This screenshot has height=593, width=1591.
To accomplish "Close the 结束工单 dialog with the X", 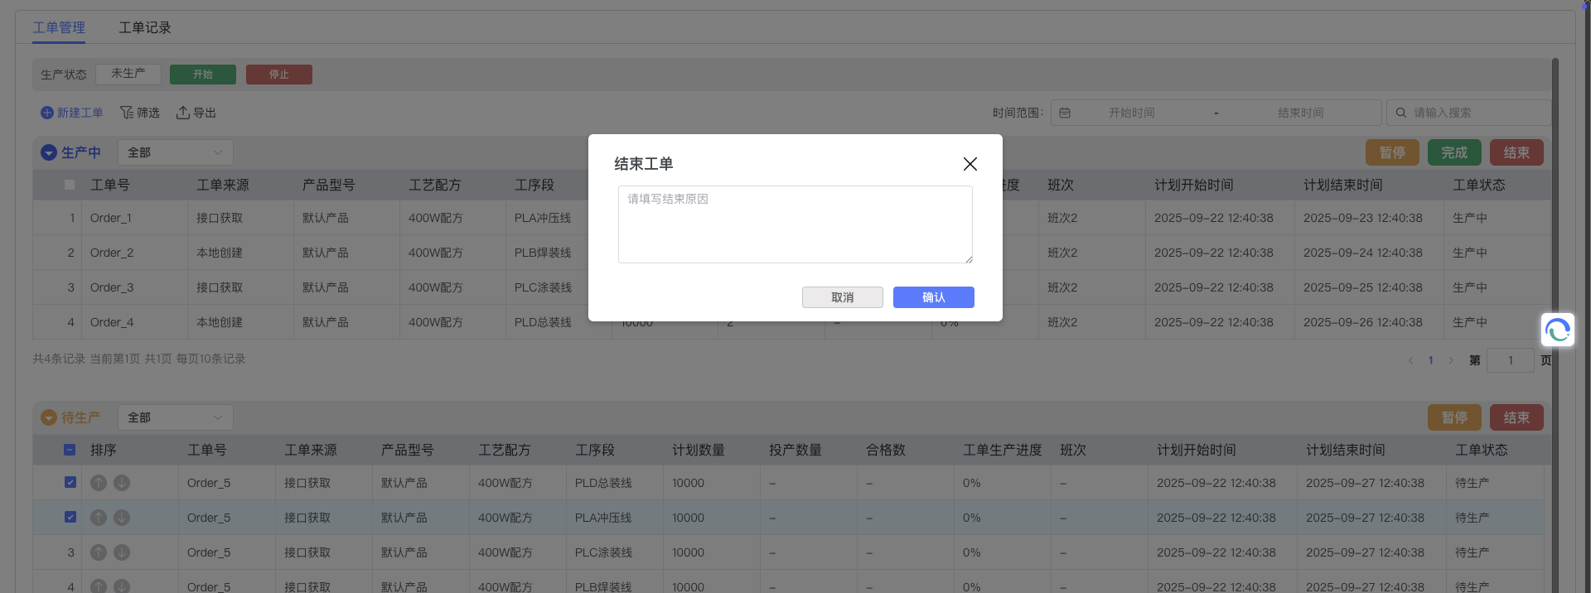I will click(970, 164).
